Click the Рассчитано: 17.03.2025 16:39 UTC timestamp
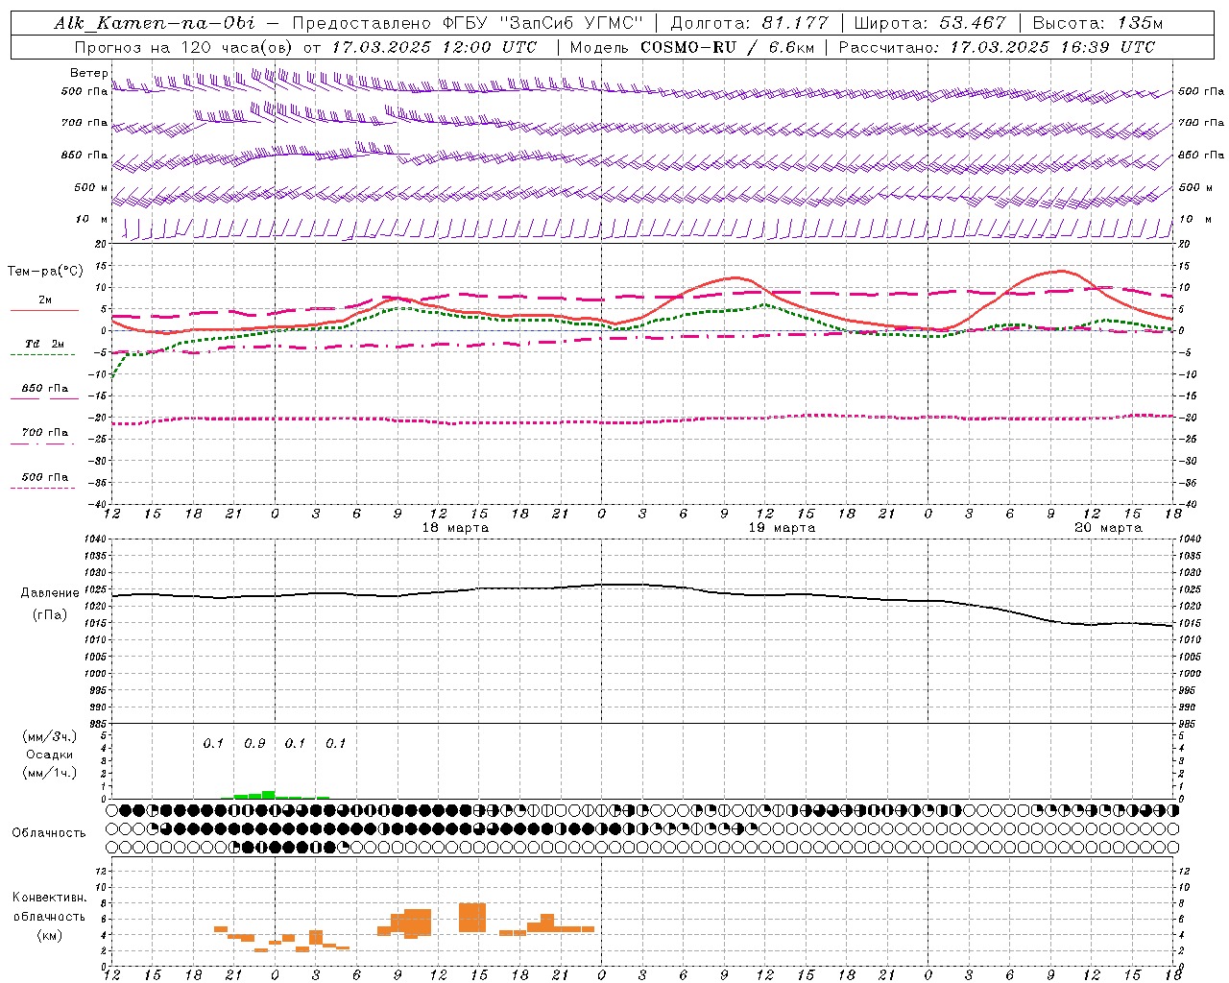This screenshot has width=1229, height=983. 997,47
